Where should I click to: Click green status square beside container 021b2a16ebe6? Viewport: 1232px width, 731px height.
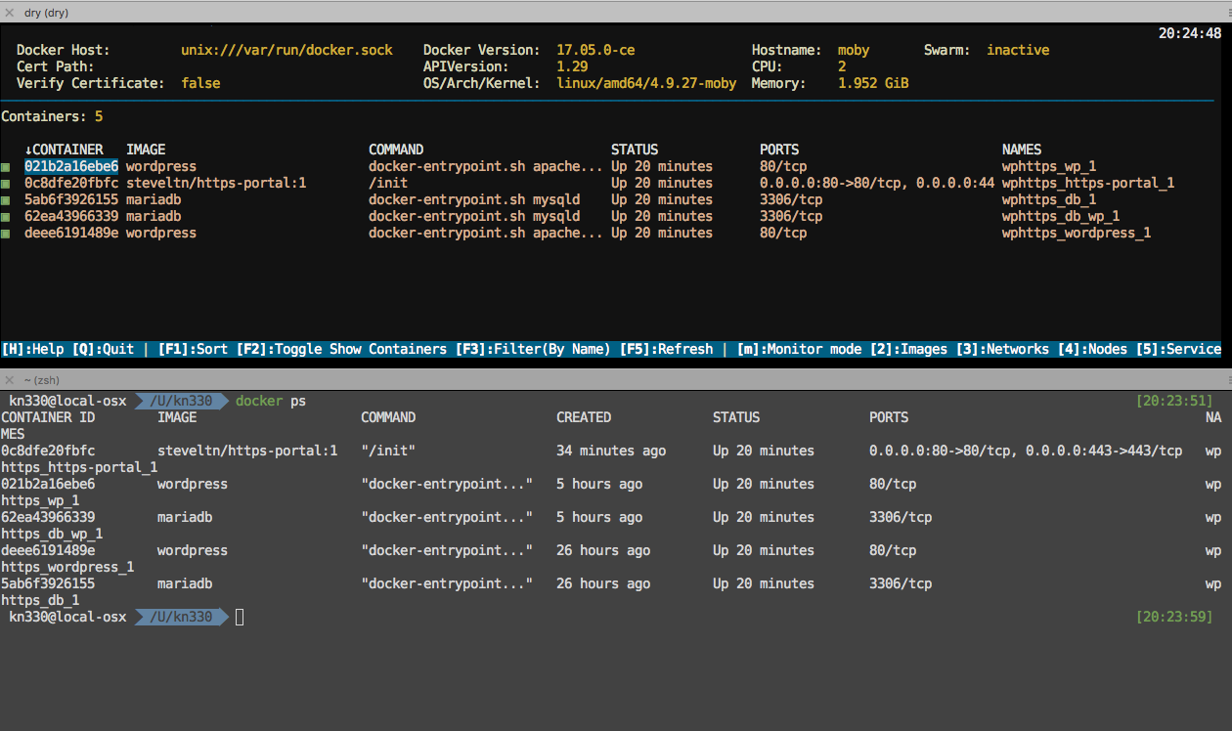tap(5, 167)
